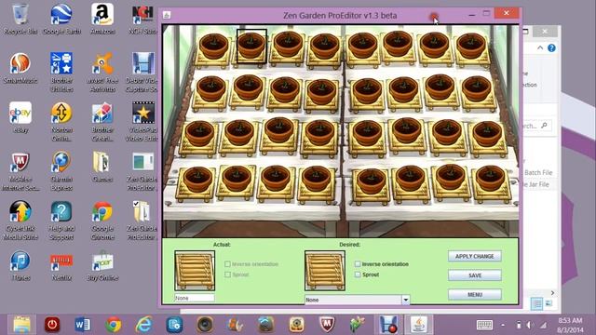Viewport: 596px width, 335px height.
Task: Open the touch keyboard from the system tray
Action: tap(484, 325)
